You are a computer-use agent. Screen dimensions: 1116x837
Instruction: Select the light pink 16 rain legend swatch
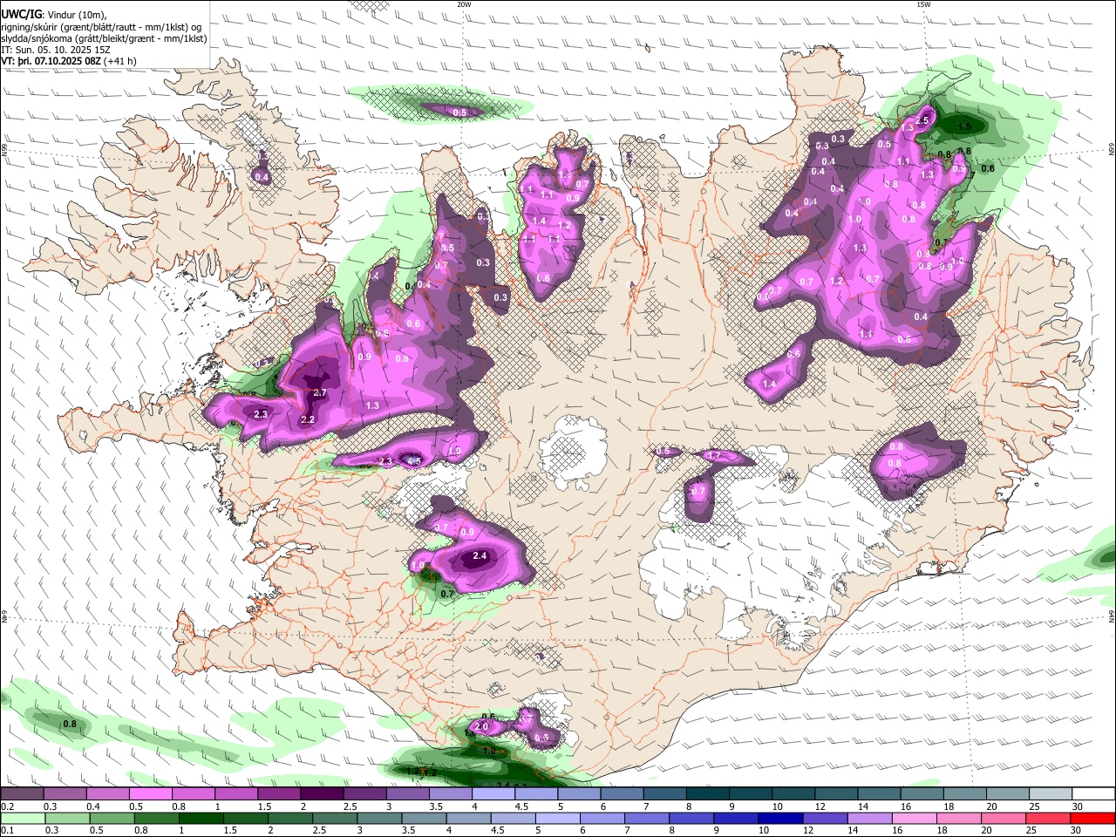click(x=914, y=819)
